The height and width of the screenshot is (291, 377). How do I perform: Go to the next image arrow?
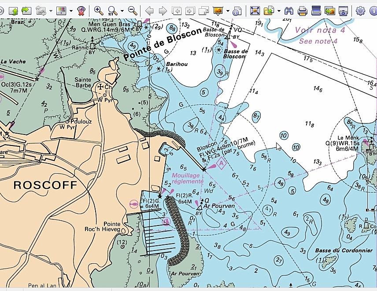pos(163,11)
